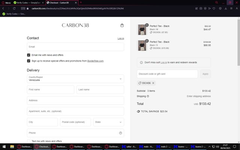Open the Borderfree.com link
The height and width of the screenshot is (150, 240).
[95, 61]
